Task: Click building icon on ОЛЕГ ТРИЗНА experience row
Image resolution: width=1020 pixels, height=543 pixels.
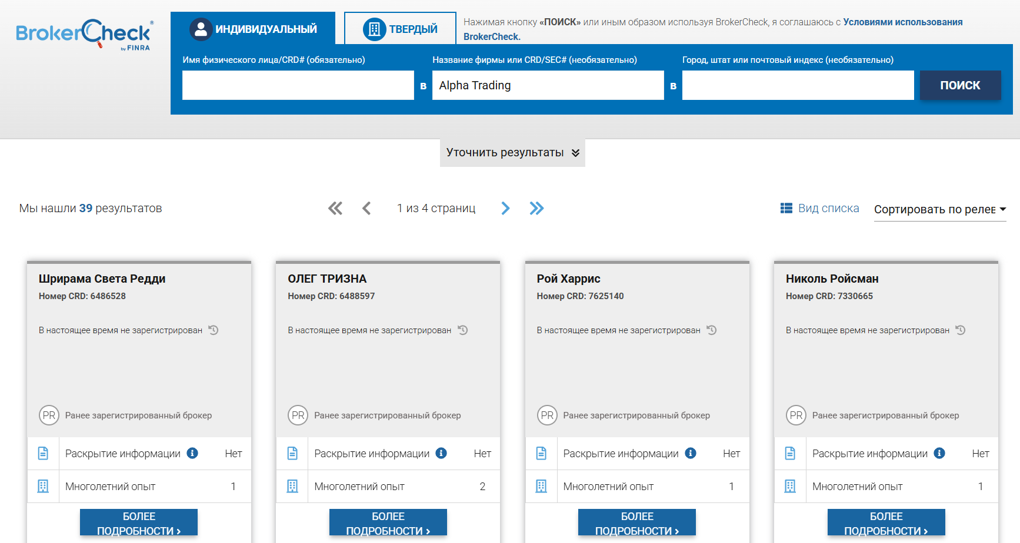Action: [292, 486]
